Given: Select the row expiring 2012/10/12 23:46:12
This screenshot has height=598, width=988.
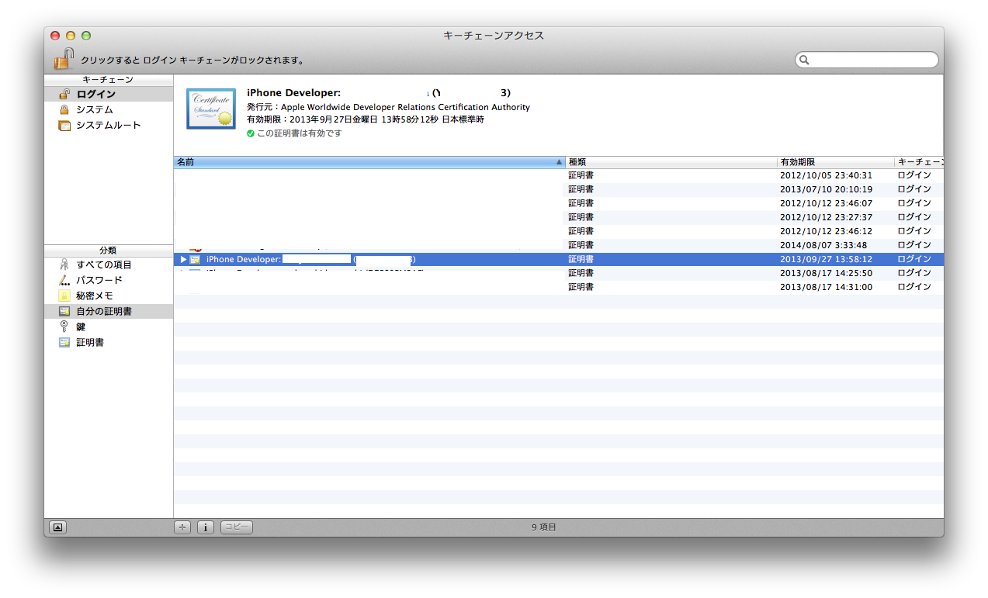Looking at the screenshot, I should pos(559,231).
